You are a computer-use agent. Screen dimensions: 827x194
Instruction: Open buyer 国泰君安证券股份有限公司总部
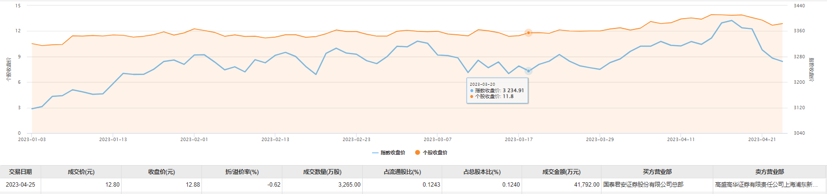click(x=643, y=185)
